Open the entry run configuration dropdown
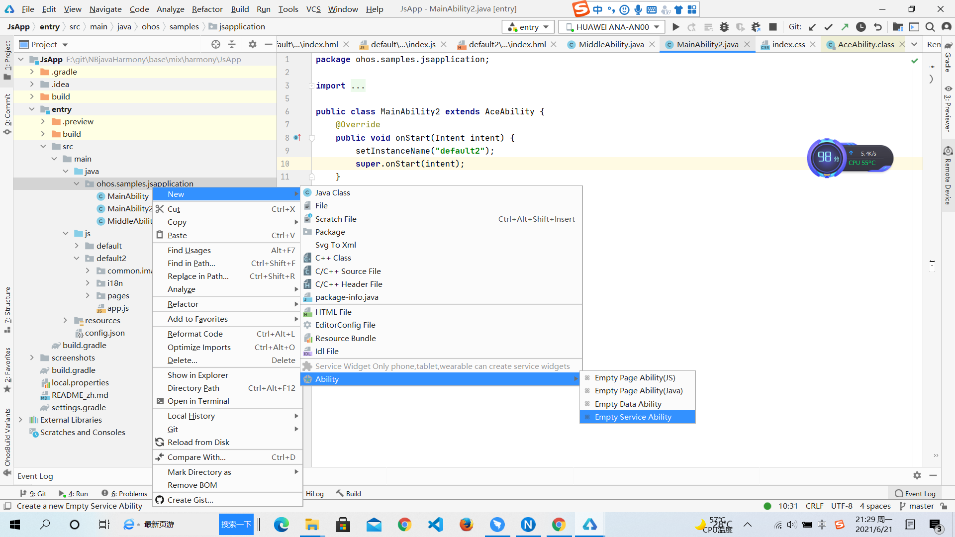 point(528,27)
